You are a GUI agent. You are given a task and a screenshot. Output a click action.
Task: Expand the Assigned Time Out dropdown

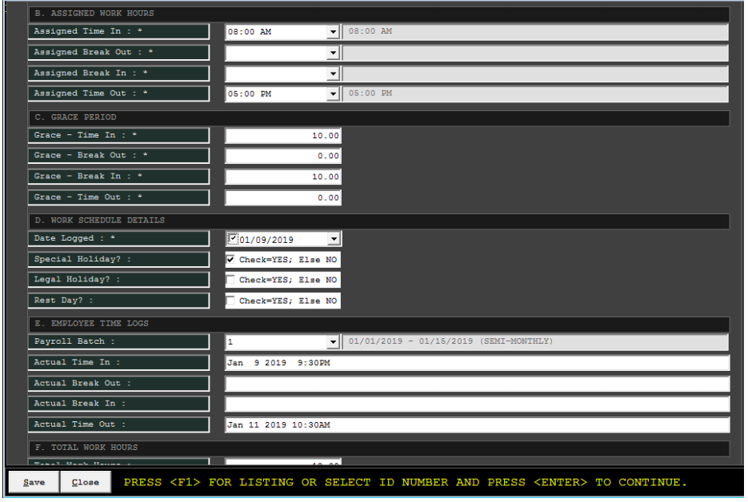pyautogui.click(x=334, y=94)
